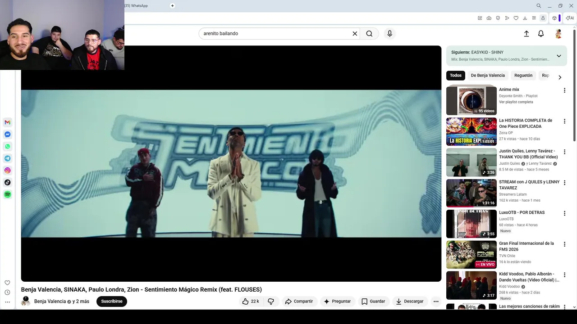Image resolution: width=577 pixels, height=324 pixels.
Task: Open 'THANK YOU BB' video thumbnail
Action: coord(471,162)
